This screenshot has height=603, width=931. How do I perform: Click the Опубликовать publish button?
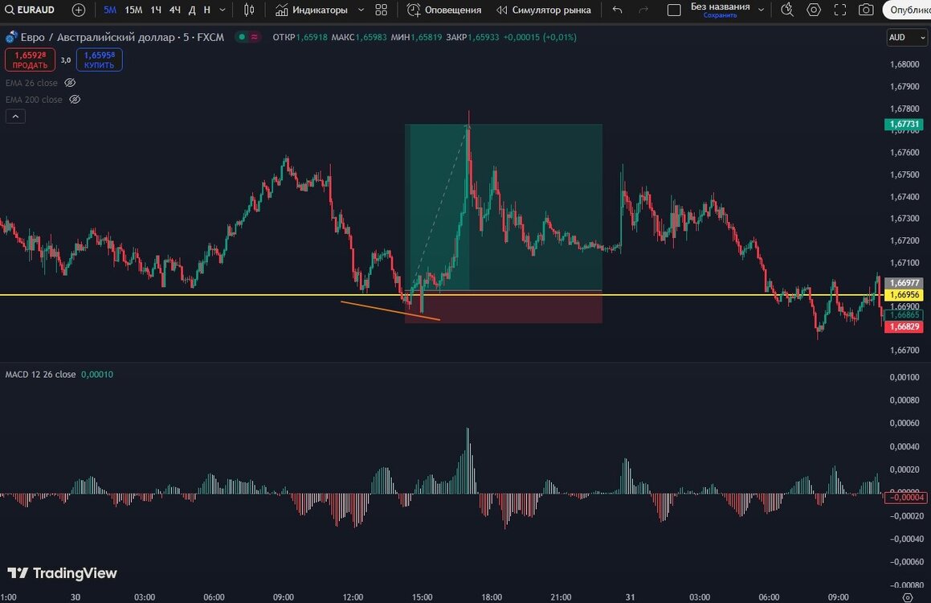click(907, 10)
